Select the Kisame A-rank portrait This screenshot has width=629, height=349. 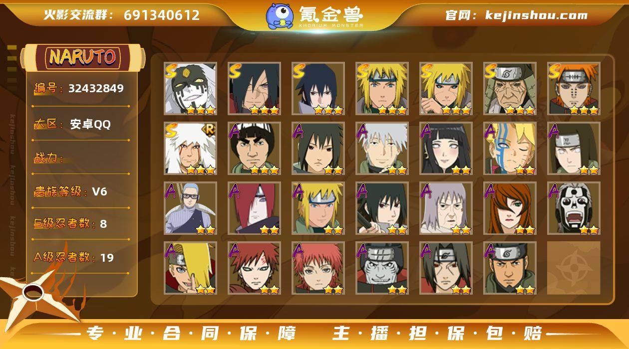382,268
